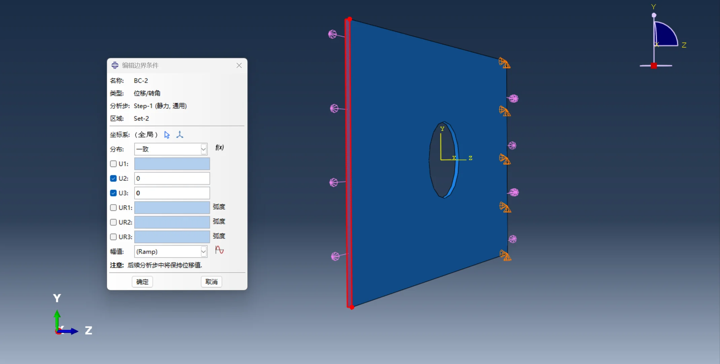Open the 幅值 (Ramp) amplitude dropdown
This screenshot has width=720, height=364.
pos(171,251)
